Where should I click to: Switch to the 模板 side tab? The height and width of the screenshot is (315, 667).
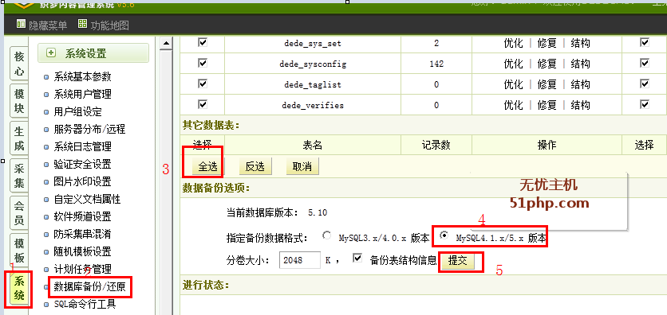(18, 250)
